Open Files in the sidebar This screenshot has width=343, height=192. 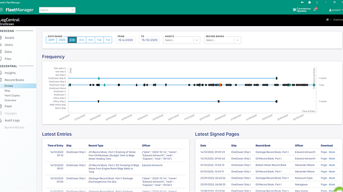(x=8, y=59)
